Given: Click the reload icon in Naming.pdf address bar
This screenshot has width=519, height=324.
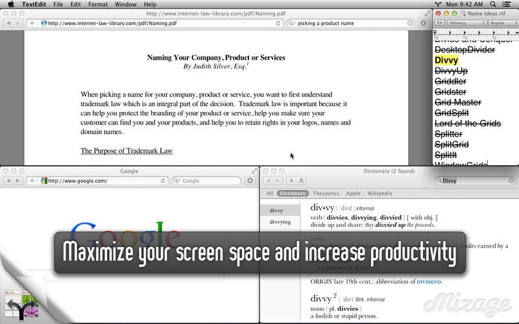Looking at the screenshot, I should (278, 23).
